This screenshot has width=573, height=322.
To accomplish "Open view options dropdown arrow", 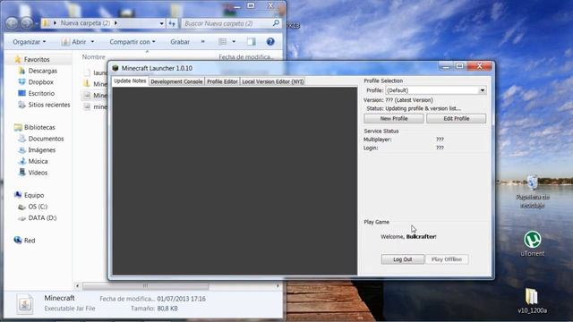I will (x=234, y=42).
